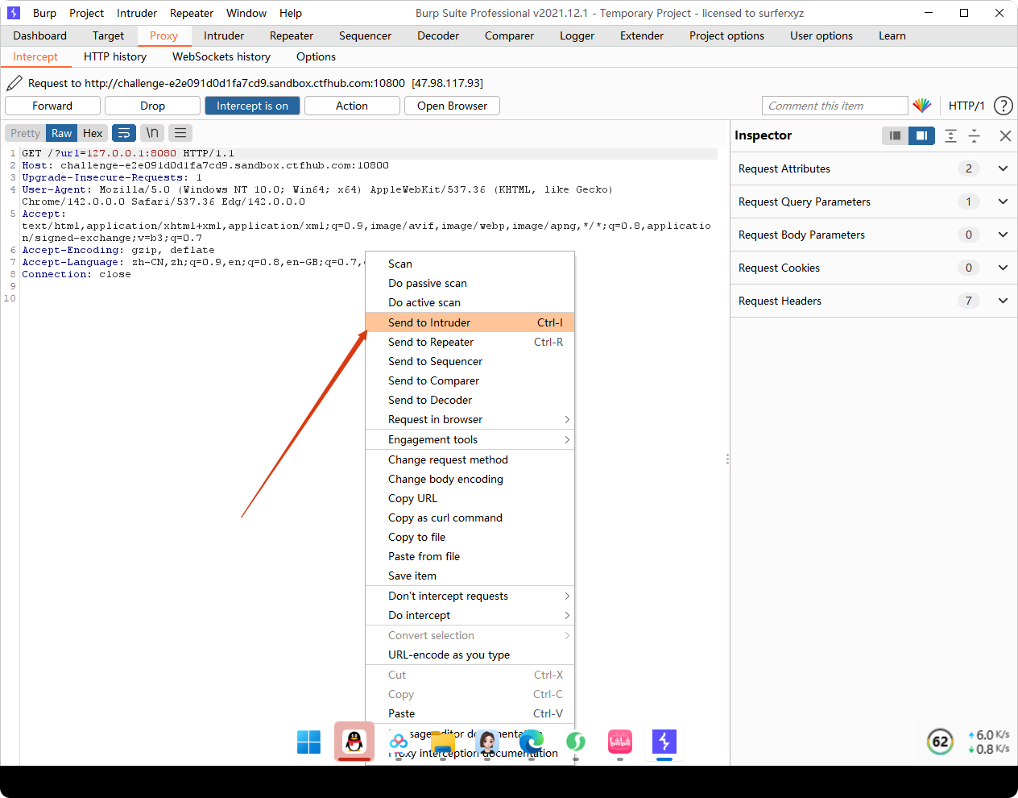Switch Inspector to stacked layout icon
Viewport: 1018px width, 798px height.
[895, 135]
